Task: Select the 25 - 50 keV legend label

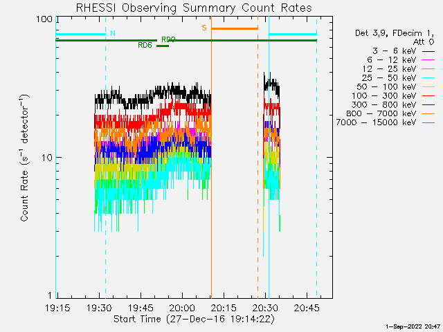Action: click(389, 78)
